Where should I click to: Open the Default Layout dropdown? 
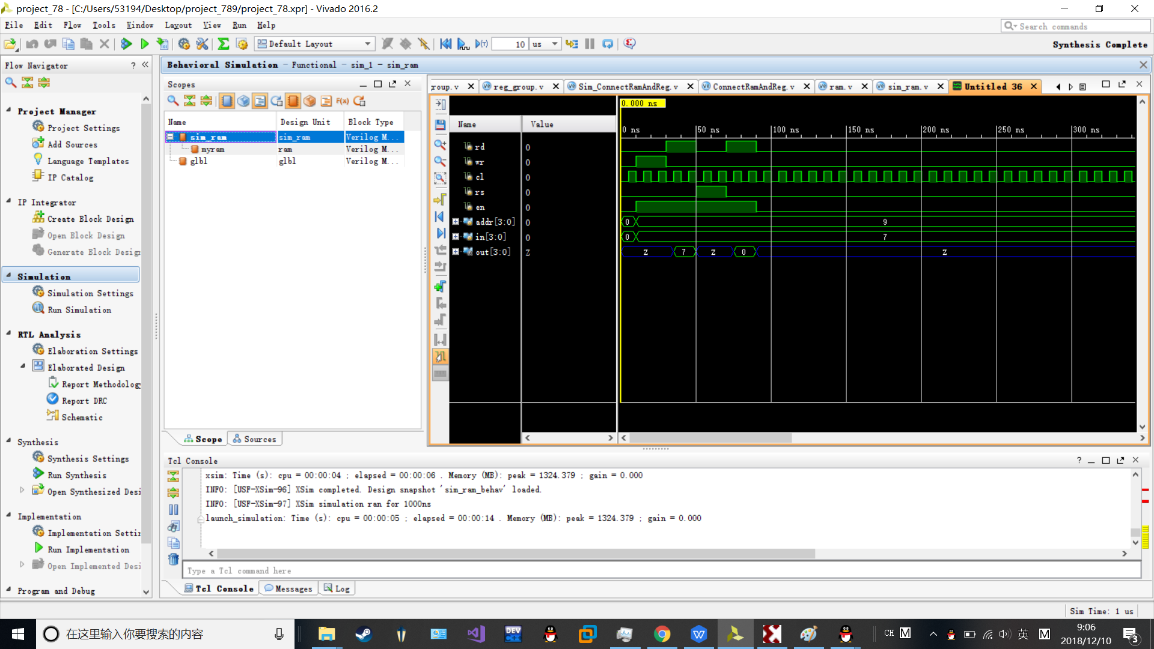[315, 44]
